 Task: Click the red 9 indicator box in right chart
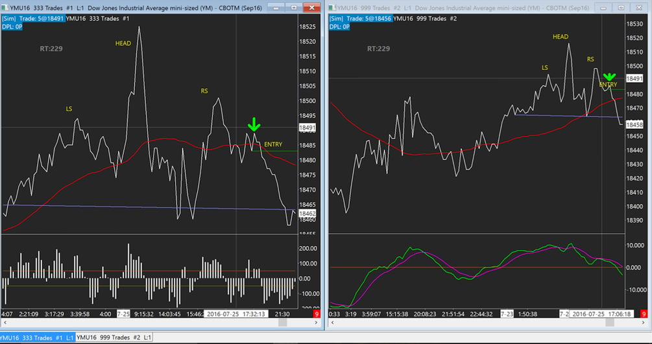[644, 314]
